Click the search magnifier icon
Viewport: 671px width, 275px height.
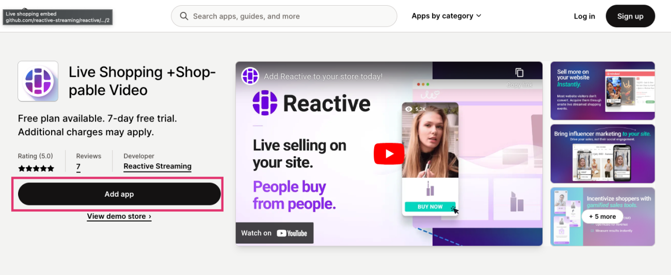point(184,16)
